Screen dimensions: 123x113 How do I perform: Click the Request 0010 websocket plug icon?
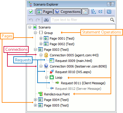pyautogui.click(x=52, y=72)
